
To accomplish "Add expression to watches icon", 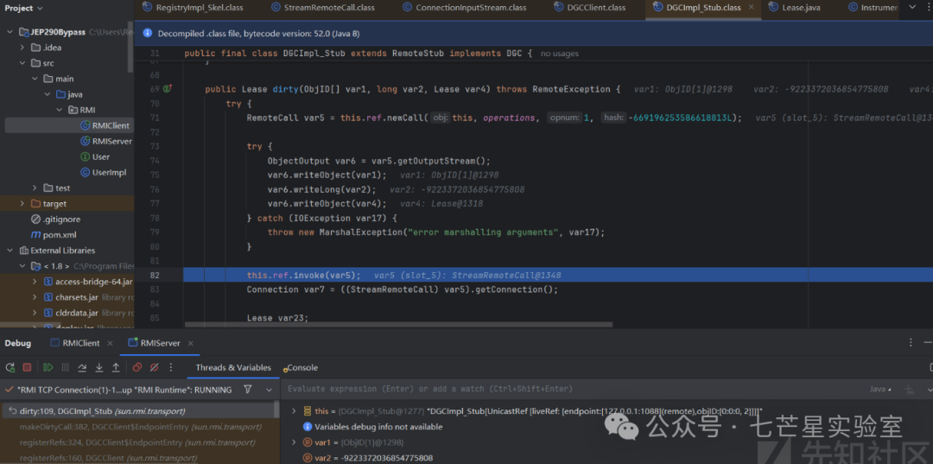I will 909,390.
